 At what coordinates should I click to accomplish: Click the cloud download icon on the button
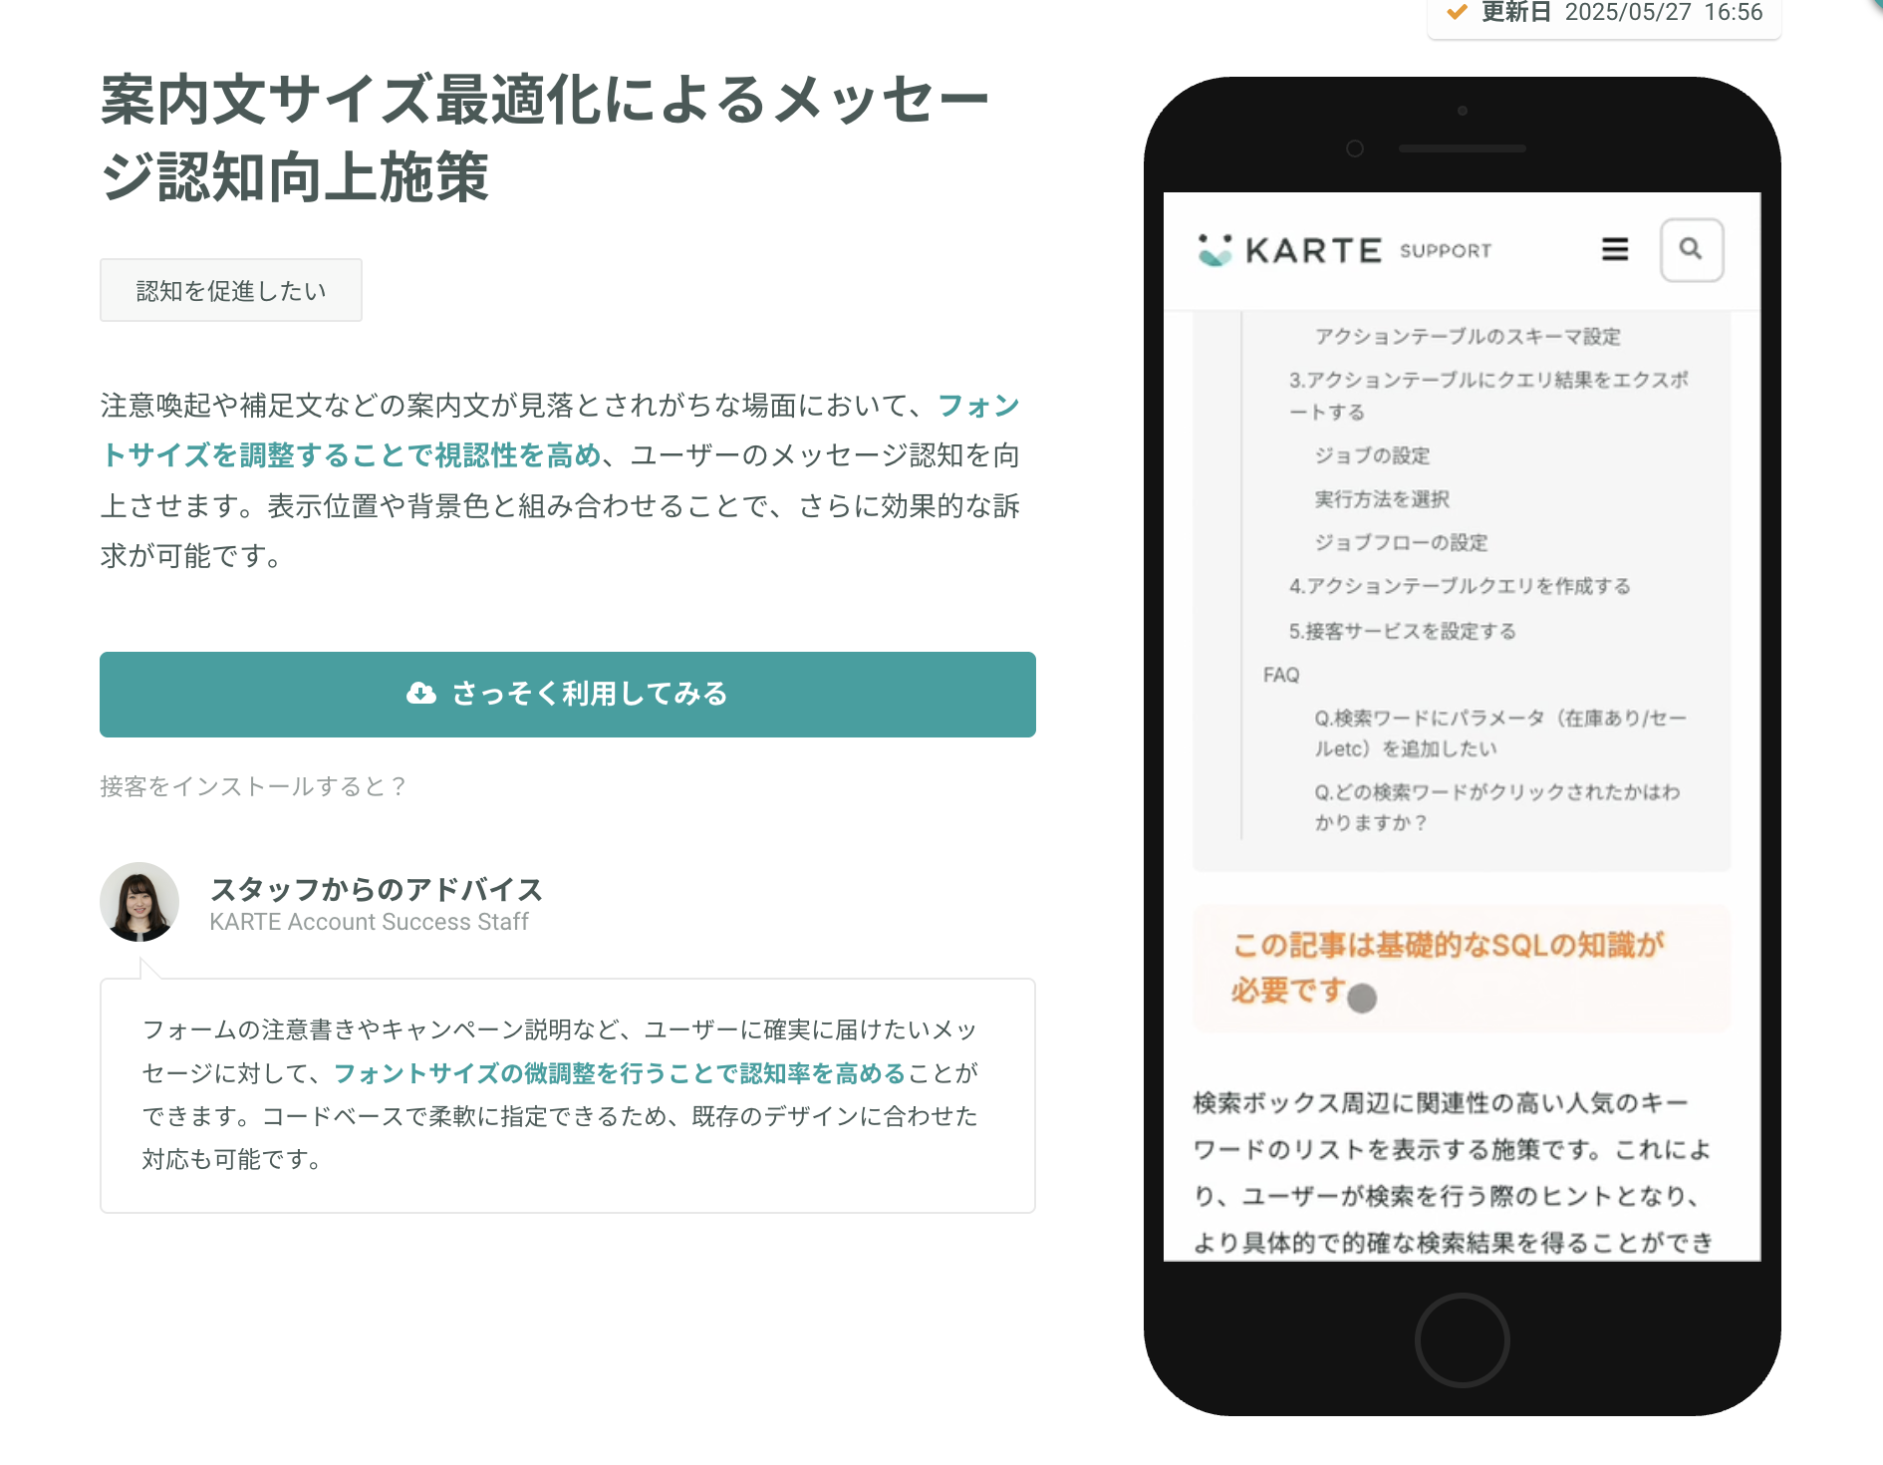click(x=421, y=694)
